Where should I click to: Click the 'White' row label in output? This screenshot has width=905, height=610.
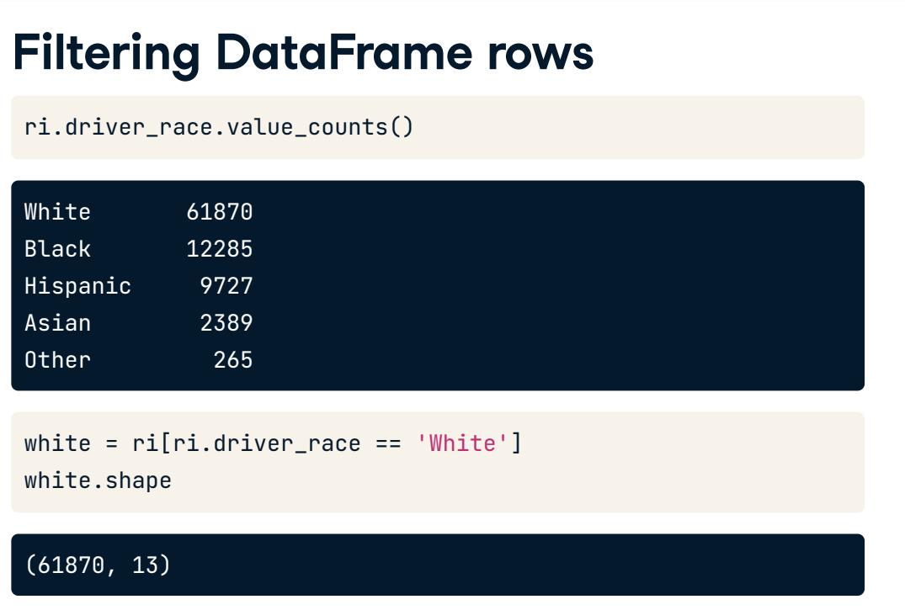(58, 212)
